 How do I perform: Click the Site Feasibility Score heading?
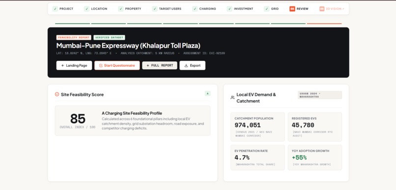coord(83,95)
